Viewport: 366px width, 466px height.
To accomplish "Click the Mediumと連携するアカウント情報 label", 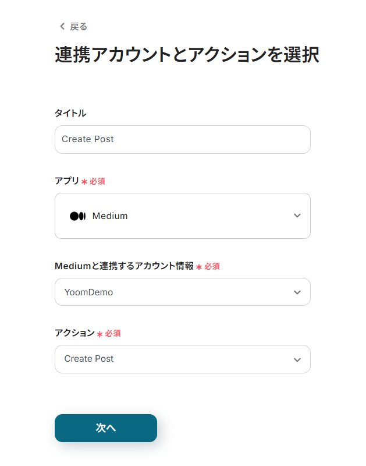I will 124,266.
